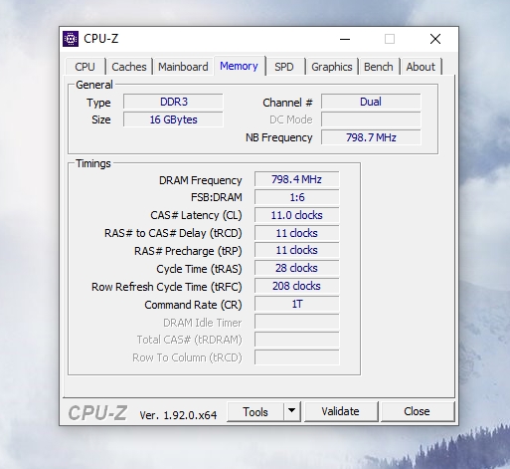
Task: Open the CPU tab
Action: pos(85,67)
